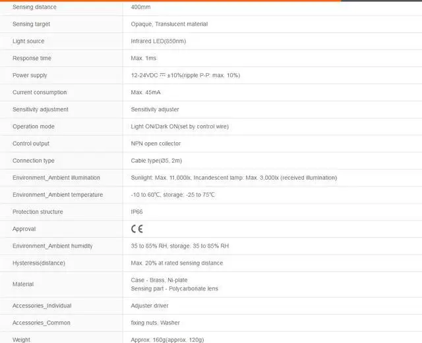Click the Sensitivity adjustment label

click(40, 109)
